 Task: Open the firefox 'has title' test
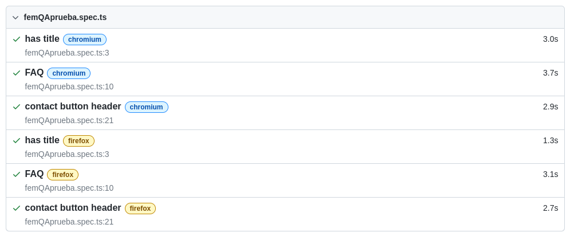[42, 140]
